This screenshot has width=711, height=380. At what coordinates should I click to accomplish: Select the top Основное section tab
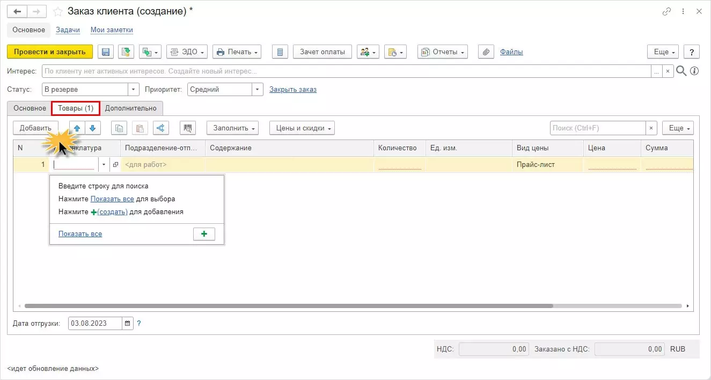(29, 30)
